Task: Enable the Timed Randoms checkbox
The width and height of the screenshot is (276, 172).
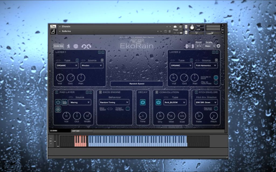Action: click(x=128, y=109)
